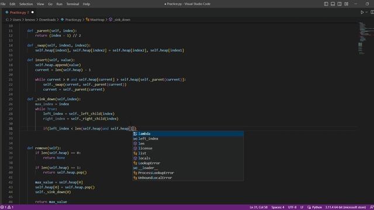Click the class icon beside UnboundLocalError
This screenshot has height=210, width=374.
[135, 177]
